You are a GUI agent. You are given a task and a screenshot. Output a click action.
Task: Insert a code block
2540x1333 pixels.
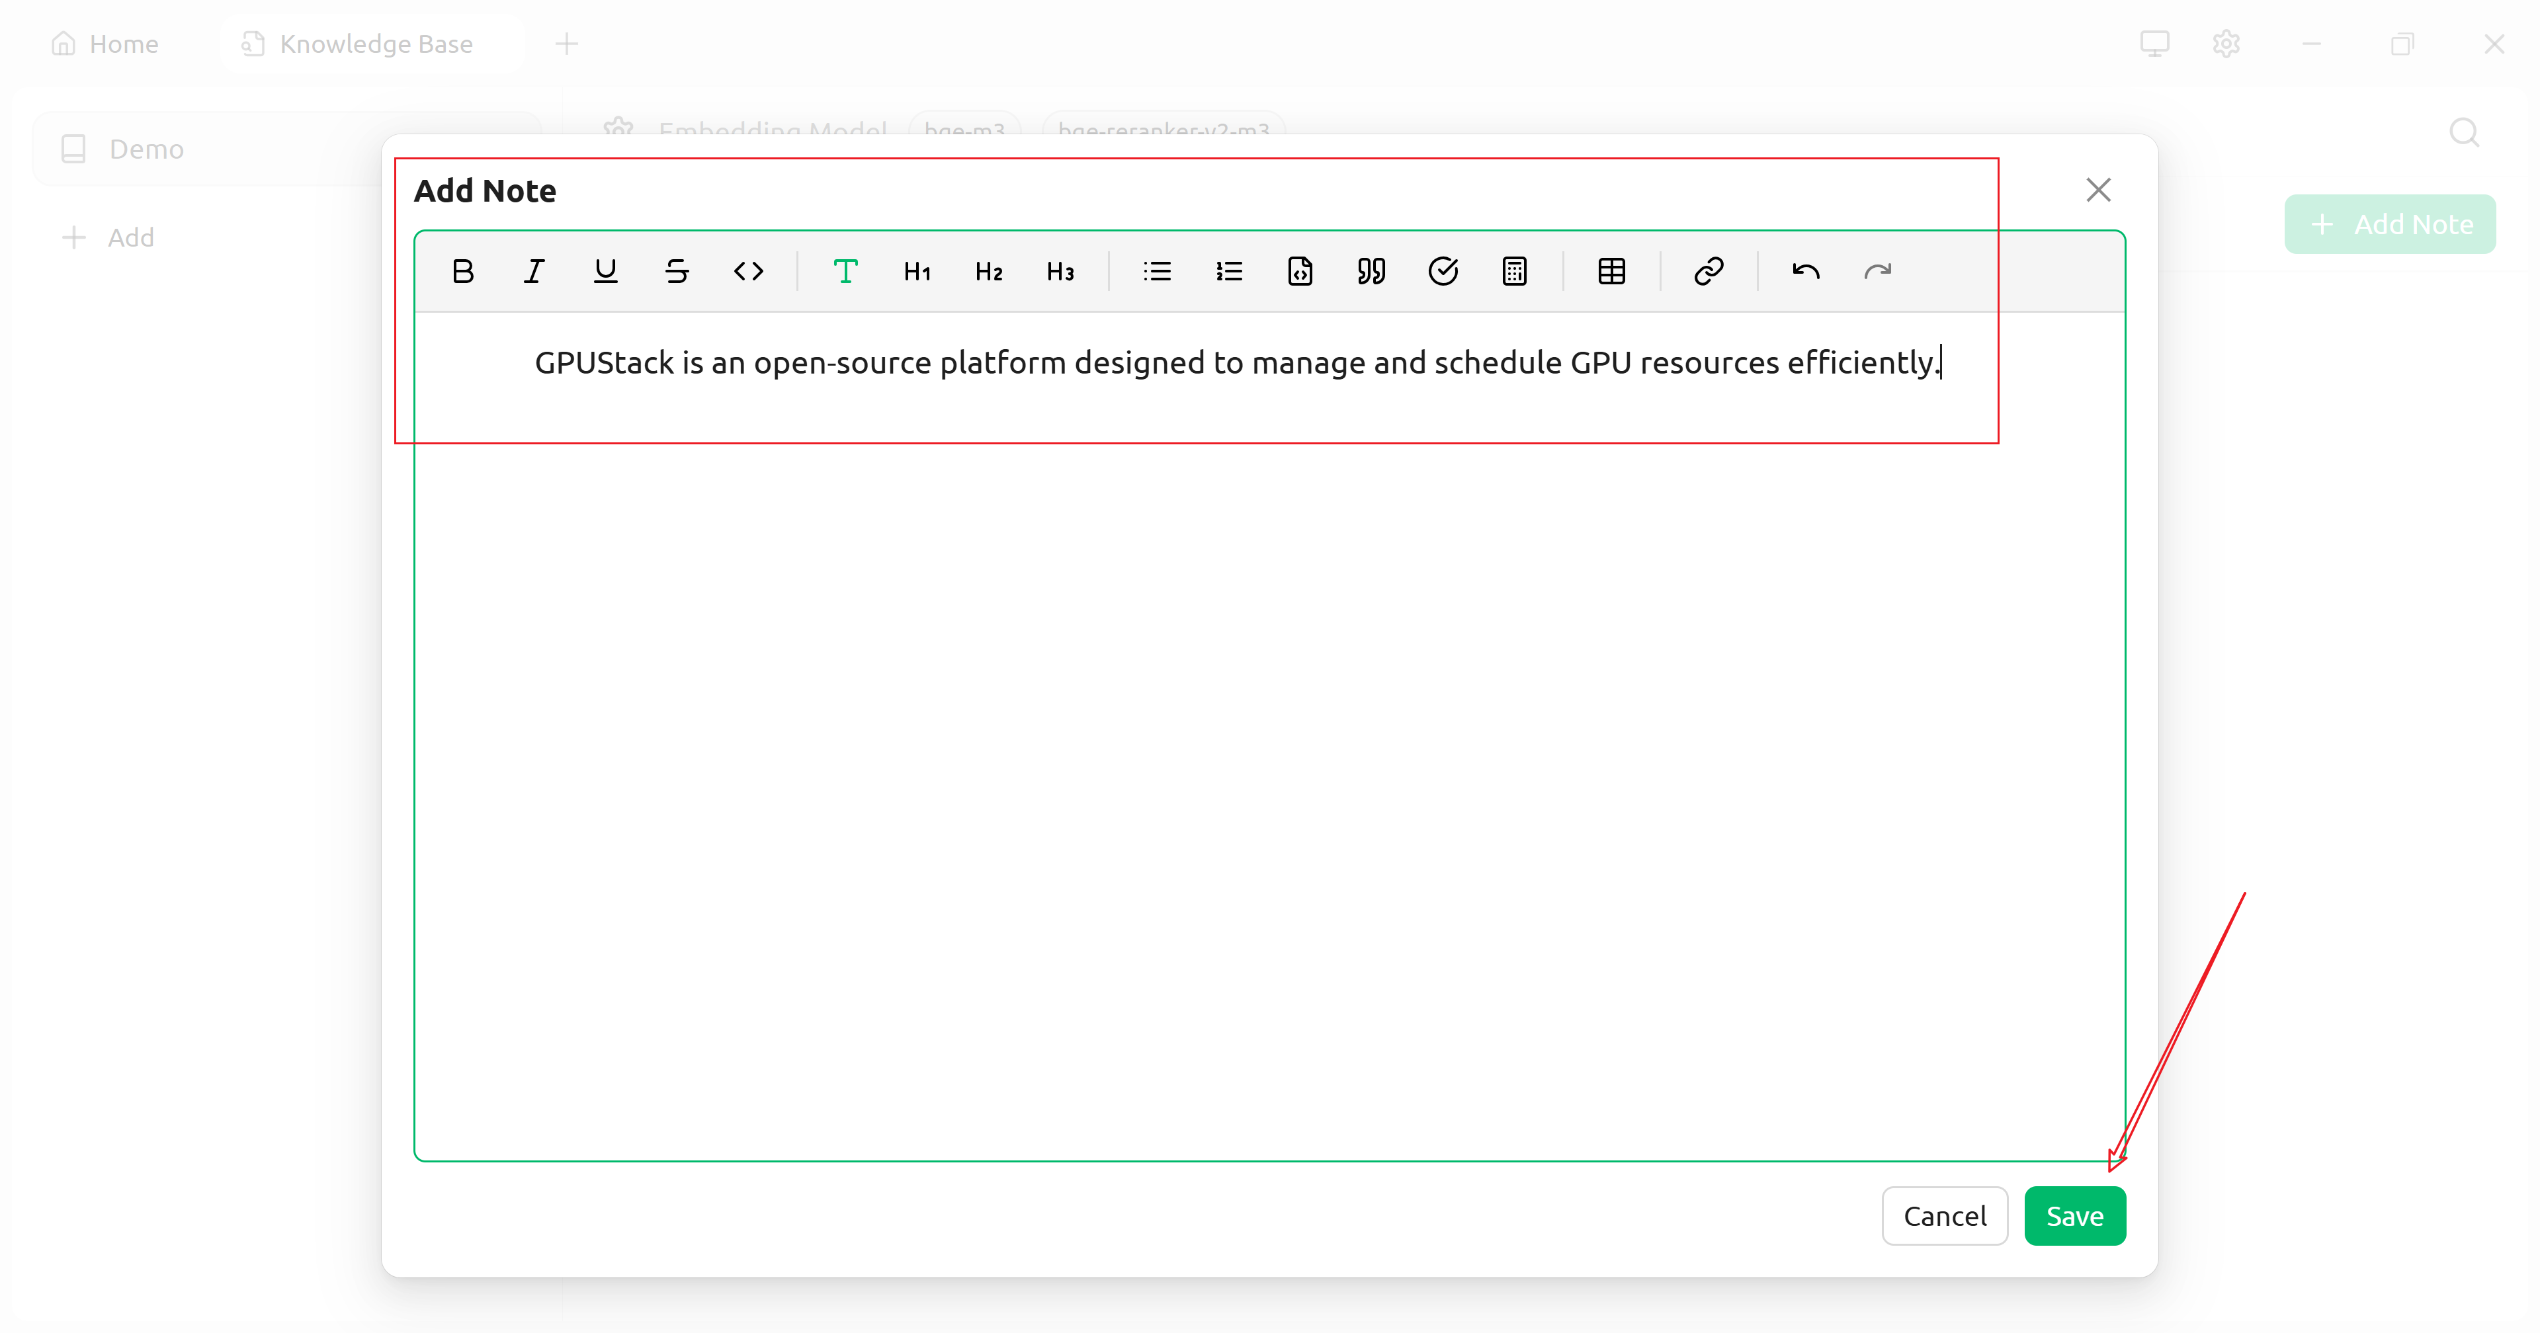click(x=1300, y=271)
